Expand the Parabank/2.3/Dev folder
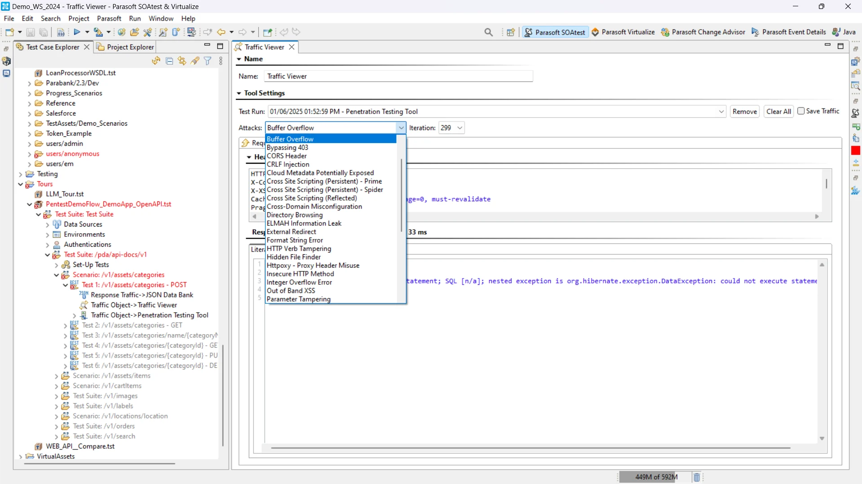Screen dimensions: 862x484 tap(30, 83)
